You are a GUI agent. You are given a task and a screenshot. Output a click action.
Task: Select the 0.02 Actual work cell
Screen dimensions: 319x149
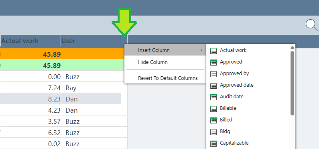tap(30, 144)
